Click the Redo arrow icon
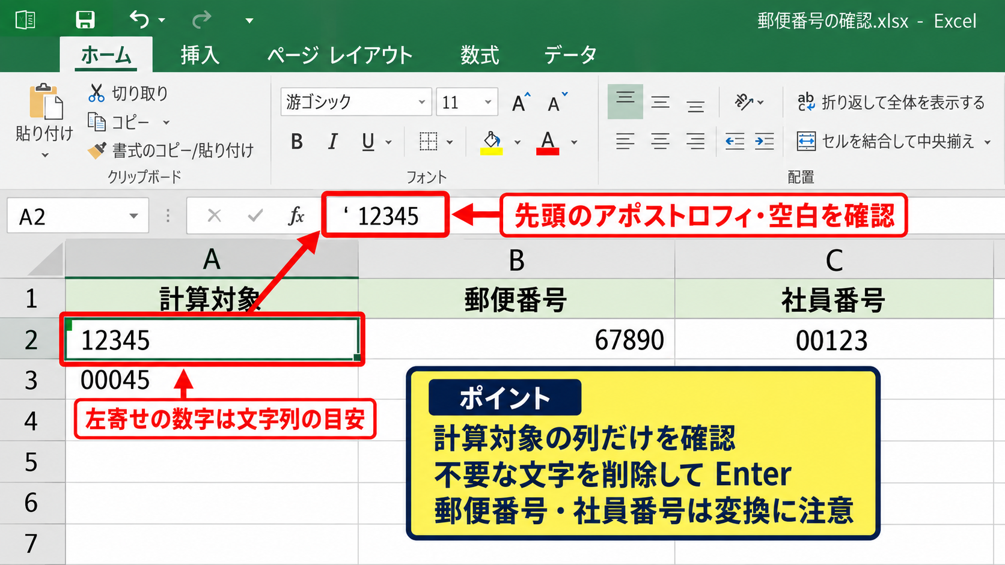The image size is (1005, 565). point(201,20)
